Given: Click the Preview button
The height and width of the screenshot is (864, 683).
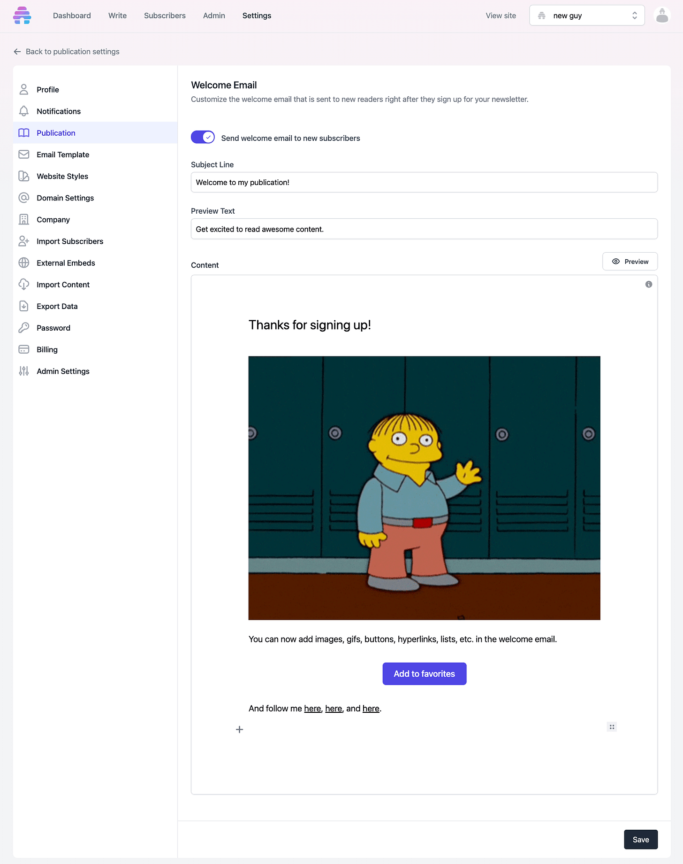Looking at the screenshot, I should (x=630, y=262).
